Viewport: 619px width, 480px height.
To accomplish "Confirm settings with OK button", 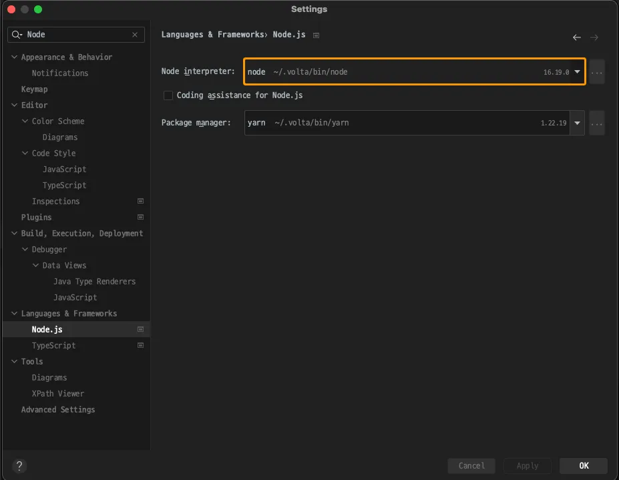I will coord(584,466).
